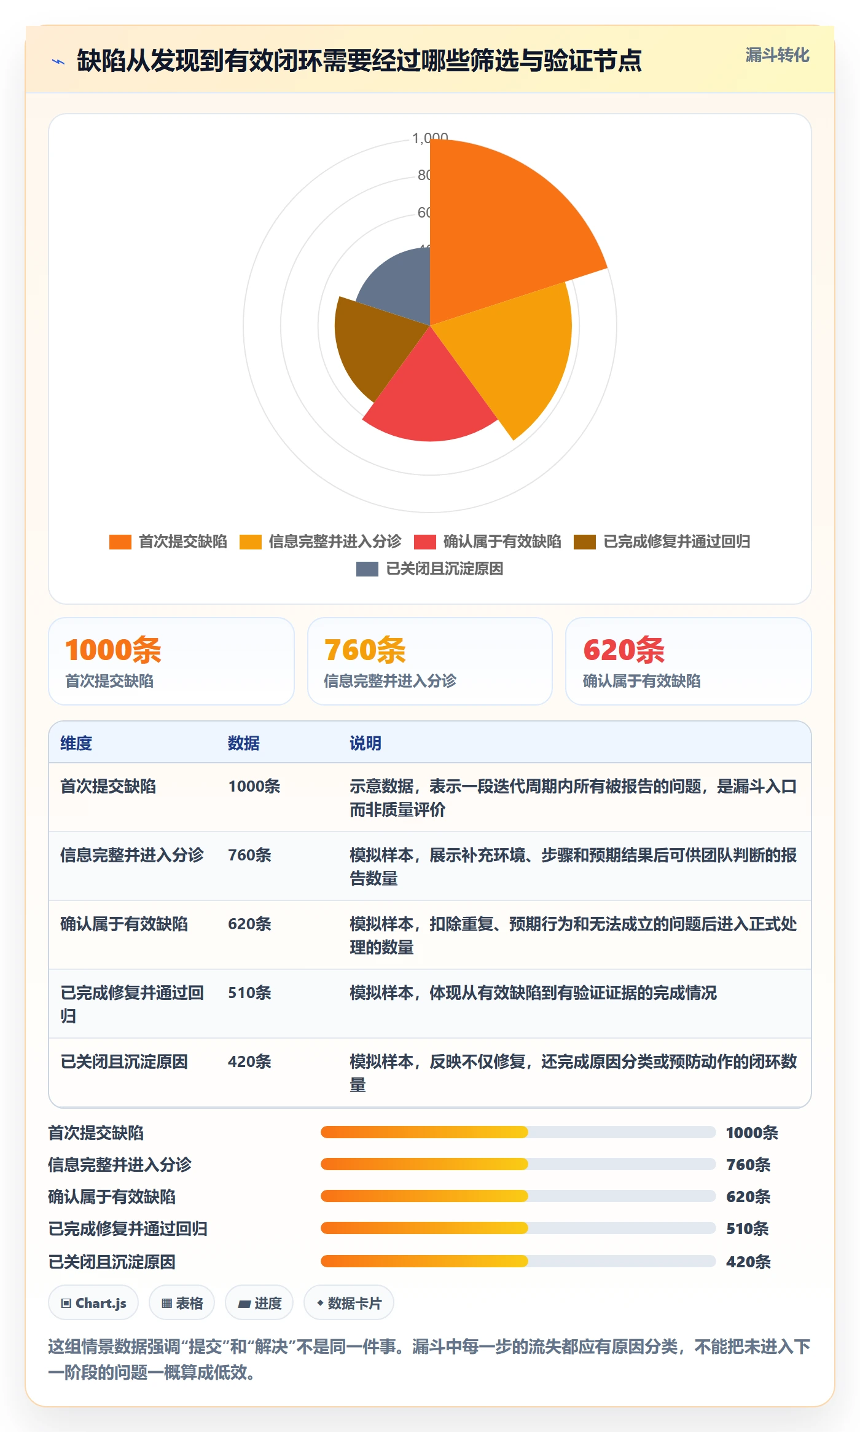The width and height of the screenshot is (860, 1432).
Task: Click the 信息完整并进入分诊 progress bar
Action: [518, 1164]
